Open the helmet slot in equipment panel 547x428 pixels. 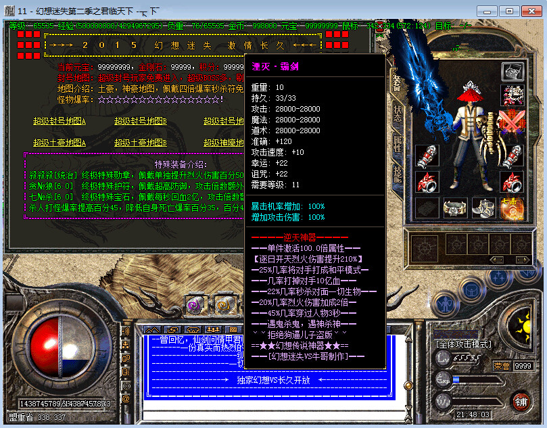(x=513, y=72)
